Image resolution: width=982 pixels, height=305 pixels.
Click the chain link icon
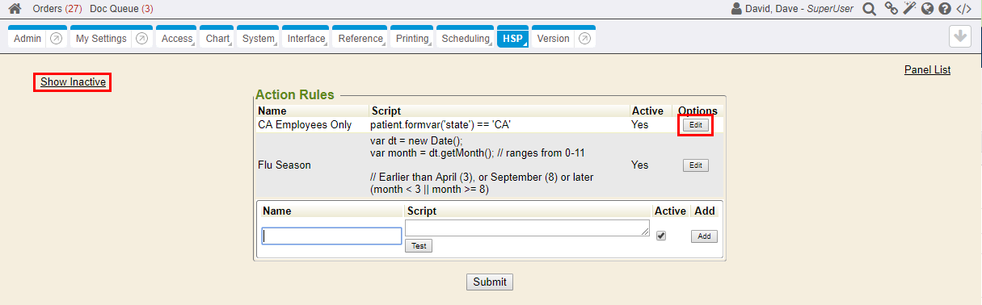click(891, 9)
